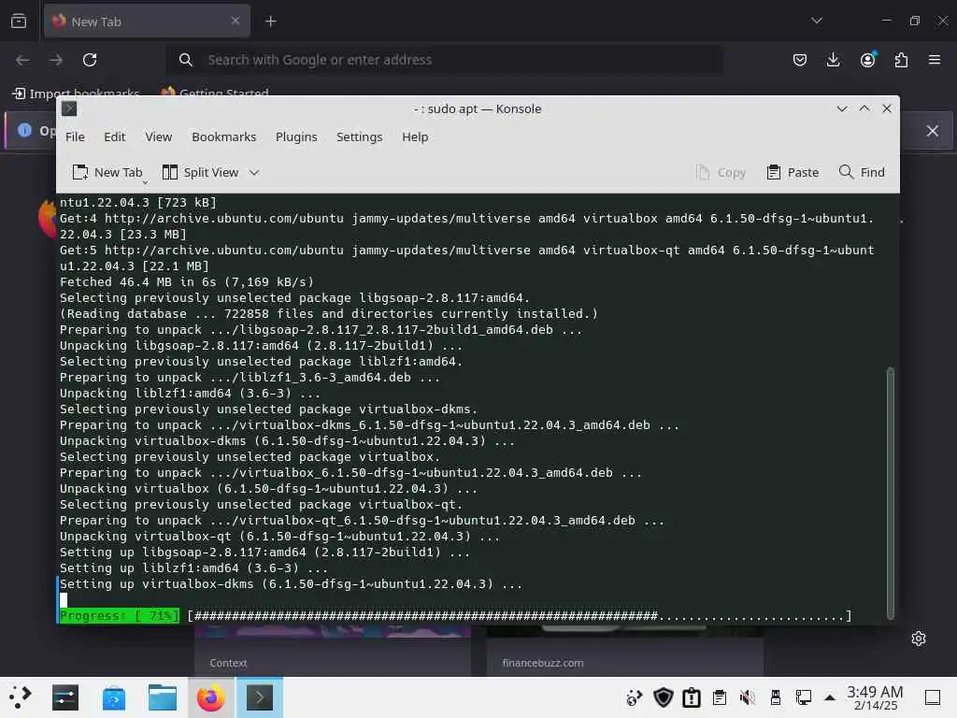Screen dimensions: 957x718
Task: Open new tab with plus button in Firefox
Action: [x=270, y=22]
